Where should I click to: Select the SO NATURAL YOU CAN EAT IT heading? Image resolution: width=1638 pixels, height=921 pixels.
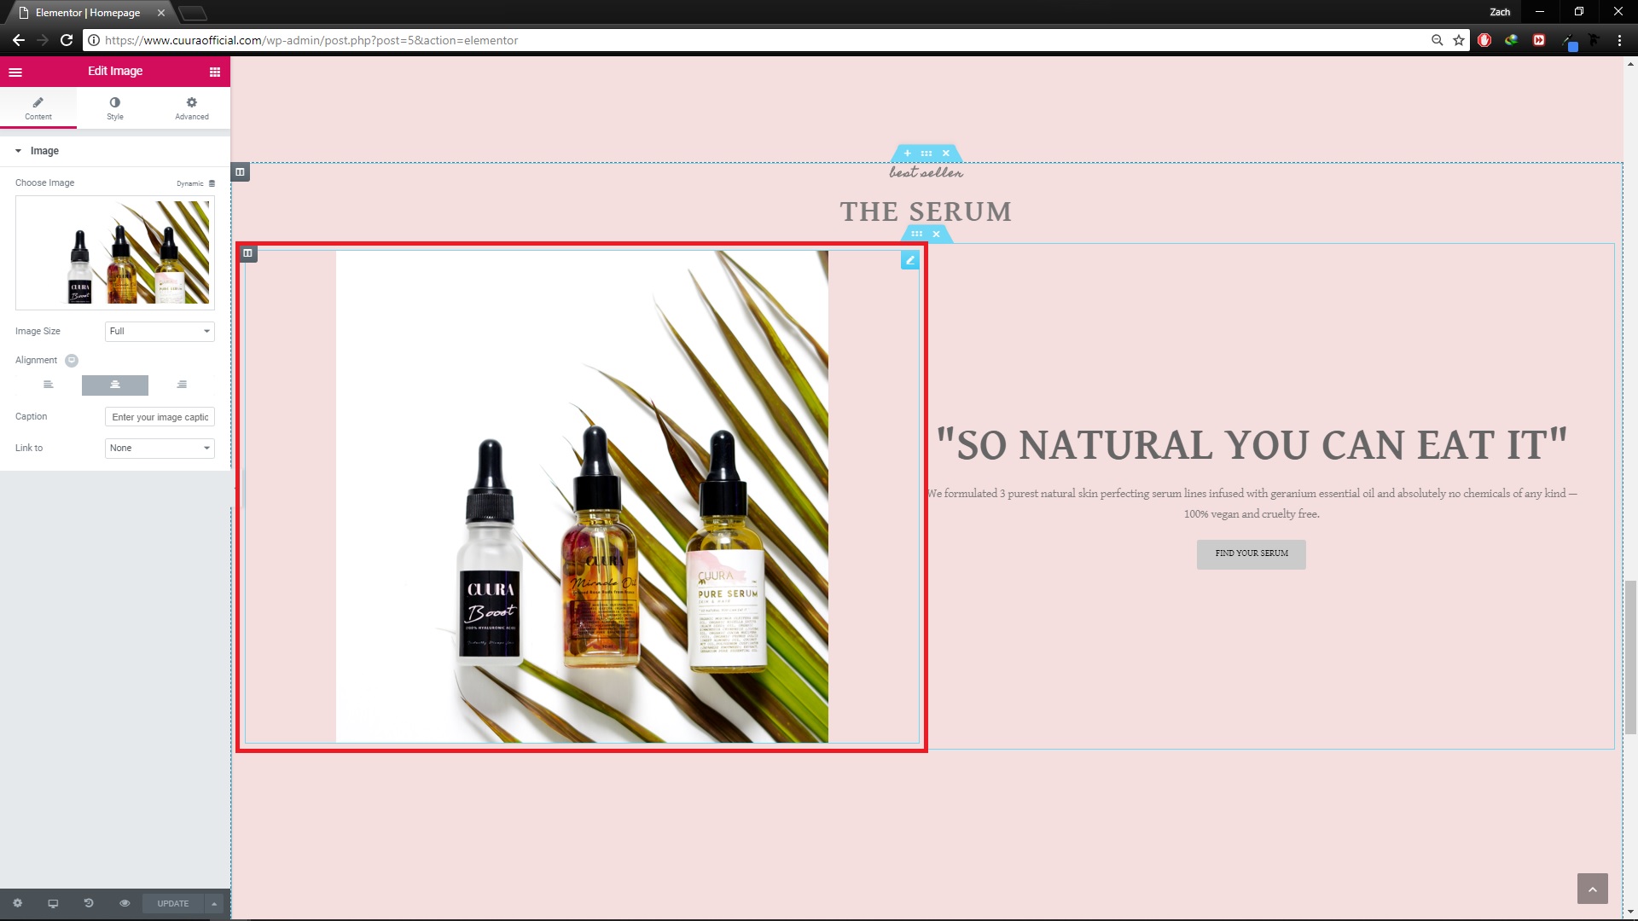pyautogui.click(x=1252, y=445)
